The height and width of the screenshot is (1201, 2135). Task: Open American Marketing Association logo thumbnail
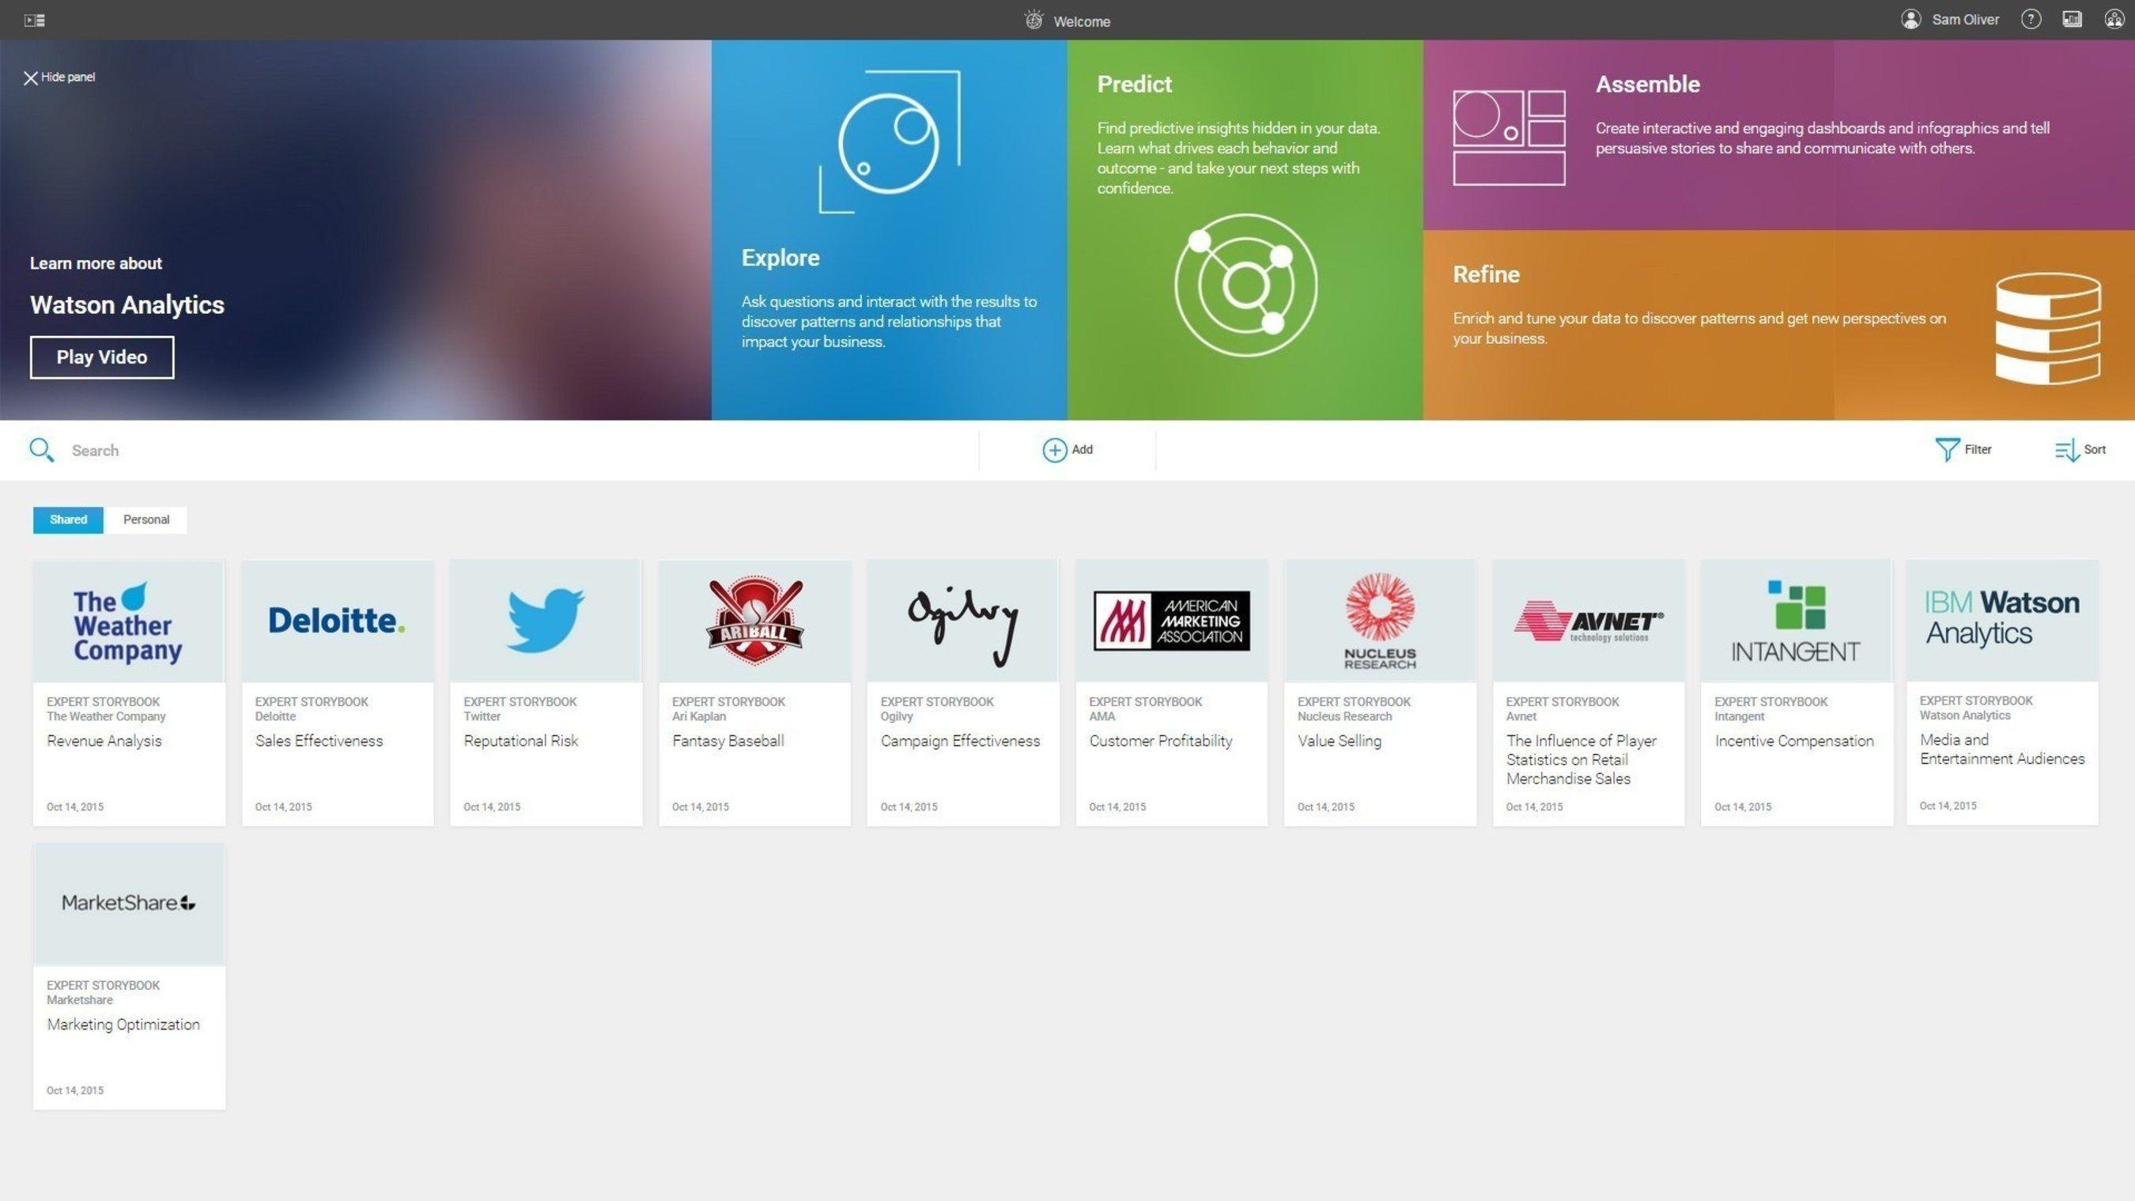(1172, 621)
